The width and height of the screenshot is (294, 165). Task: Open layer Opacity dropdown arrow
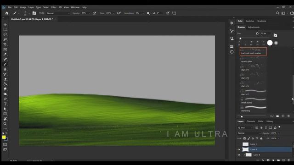tap(279, 133)
